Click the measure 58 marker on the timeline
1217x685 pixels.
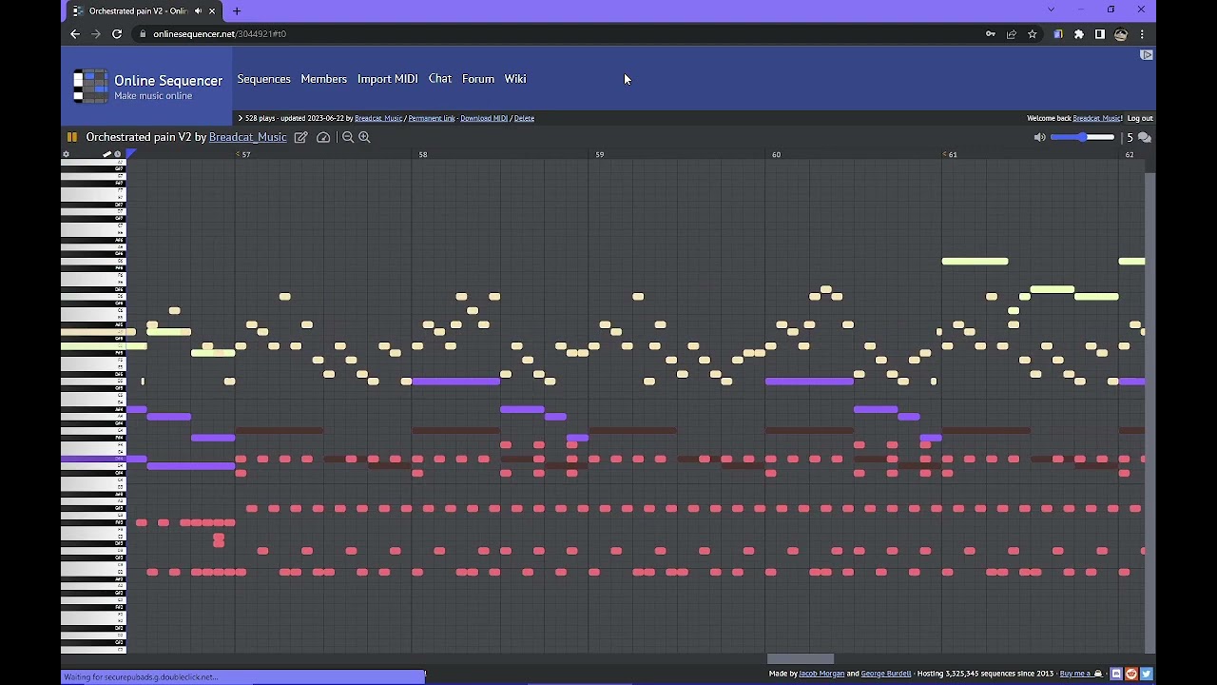(423, 154)
